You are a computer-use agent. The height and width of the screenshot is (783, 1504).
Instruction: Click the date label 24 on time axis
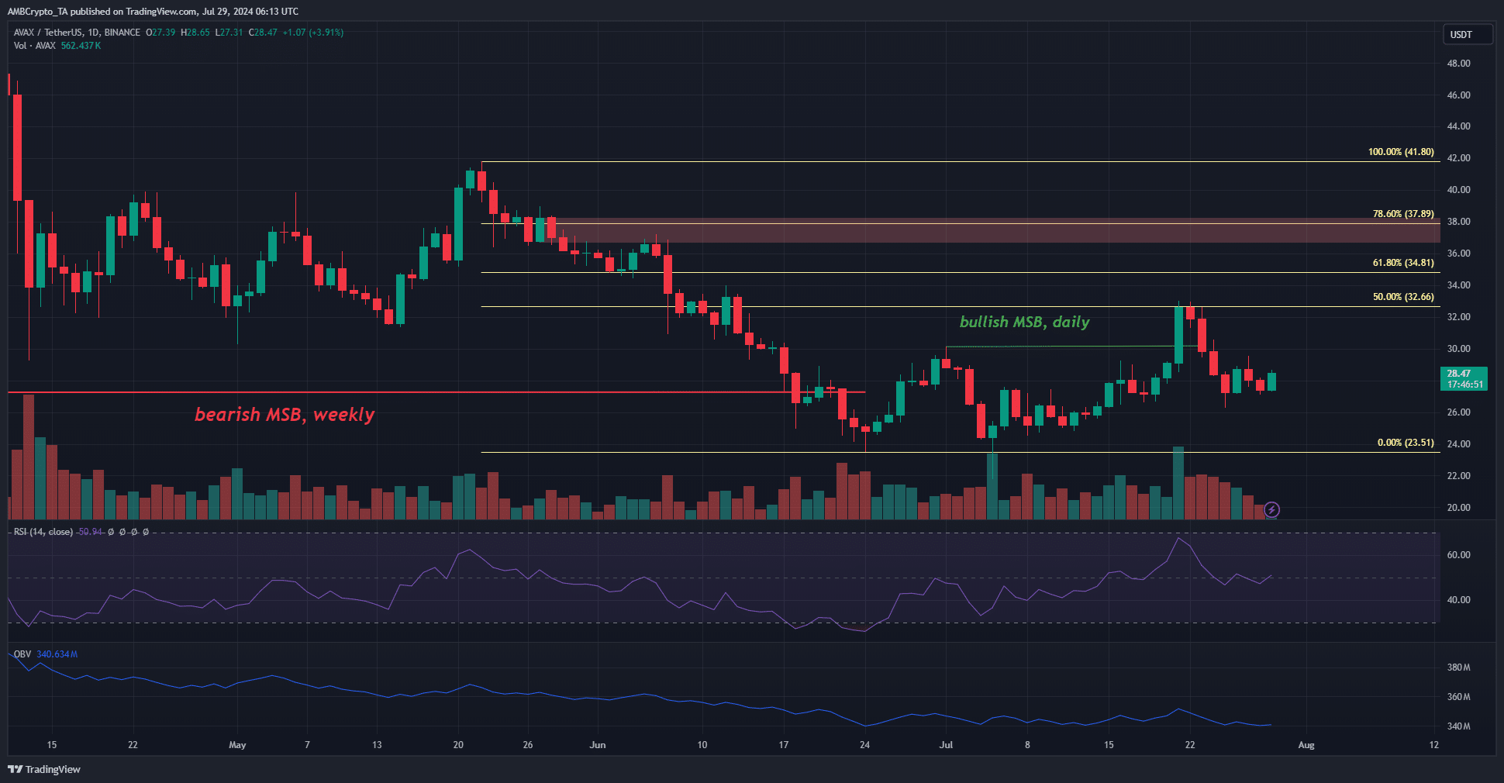pos(865,745)
